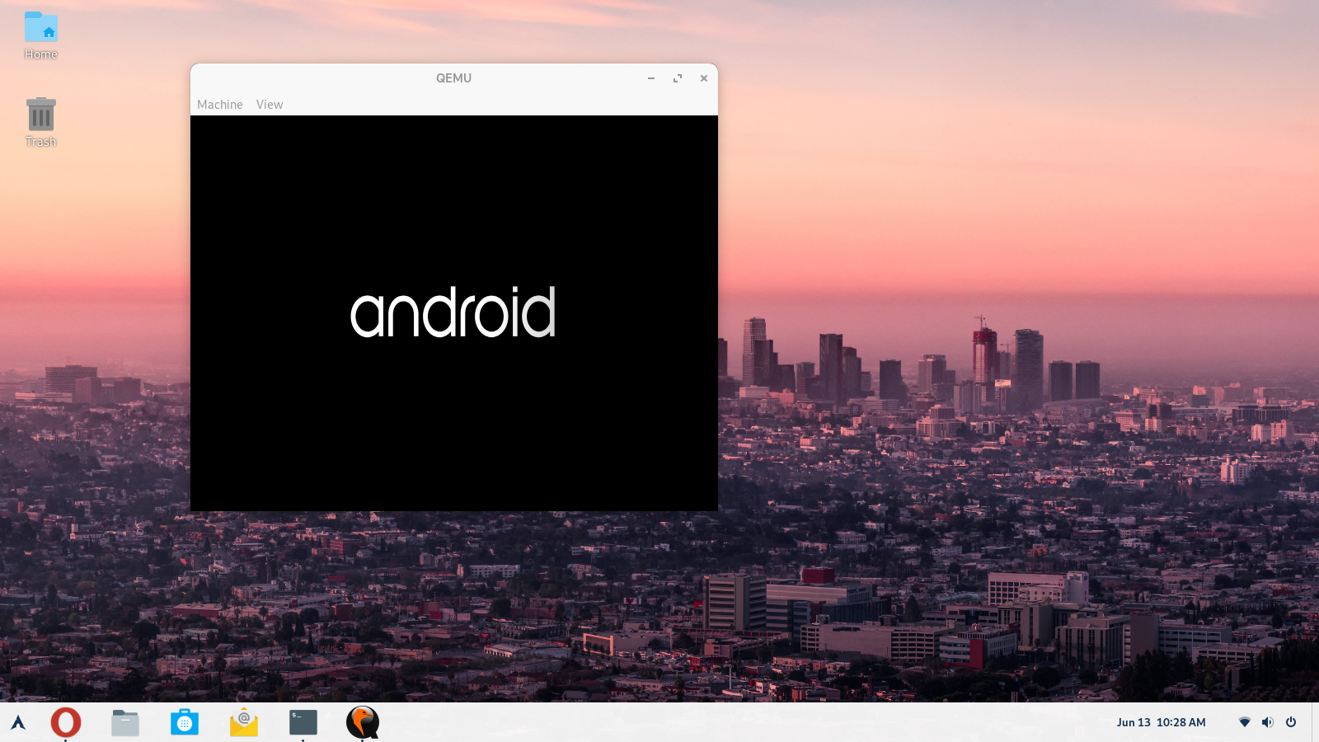The height and width of the screenshot is (742, 1319).
Task: Open the file manager from the taskbar
Action: [124, 722]
